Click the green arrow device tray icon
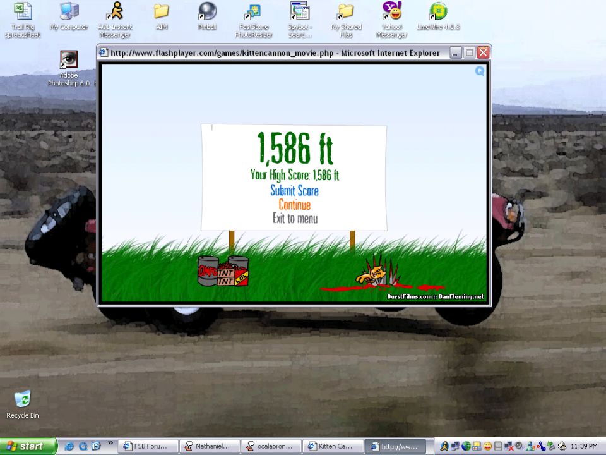Viewport: 606px width, 455px height. [551, 446]
